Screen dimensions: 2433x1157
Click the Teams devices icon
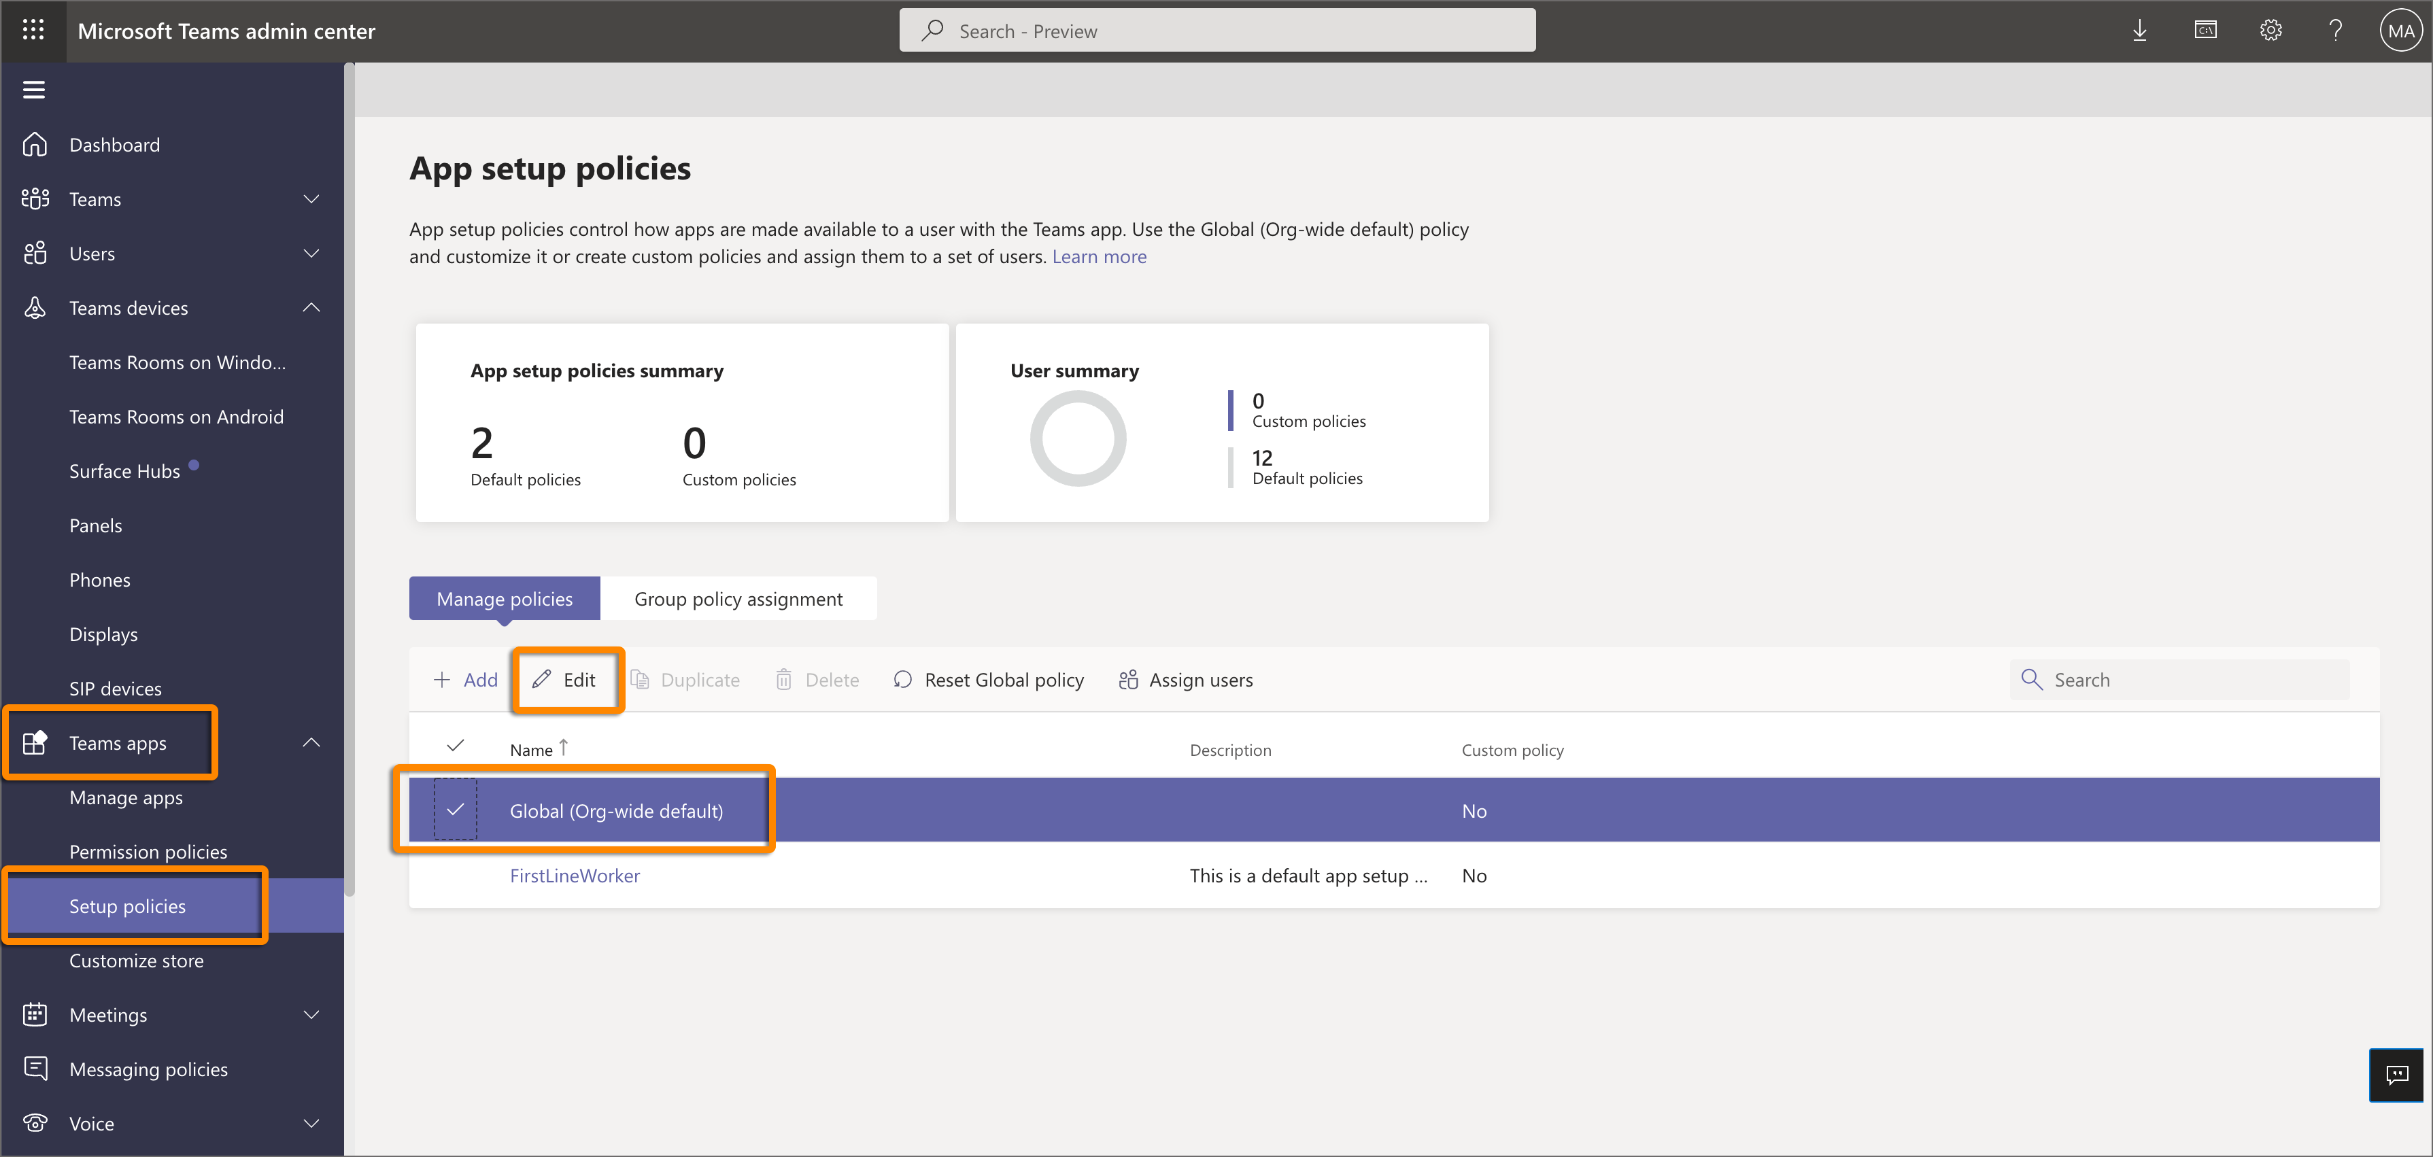click(34, 307)
